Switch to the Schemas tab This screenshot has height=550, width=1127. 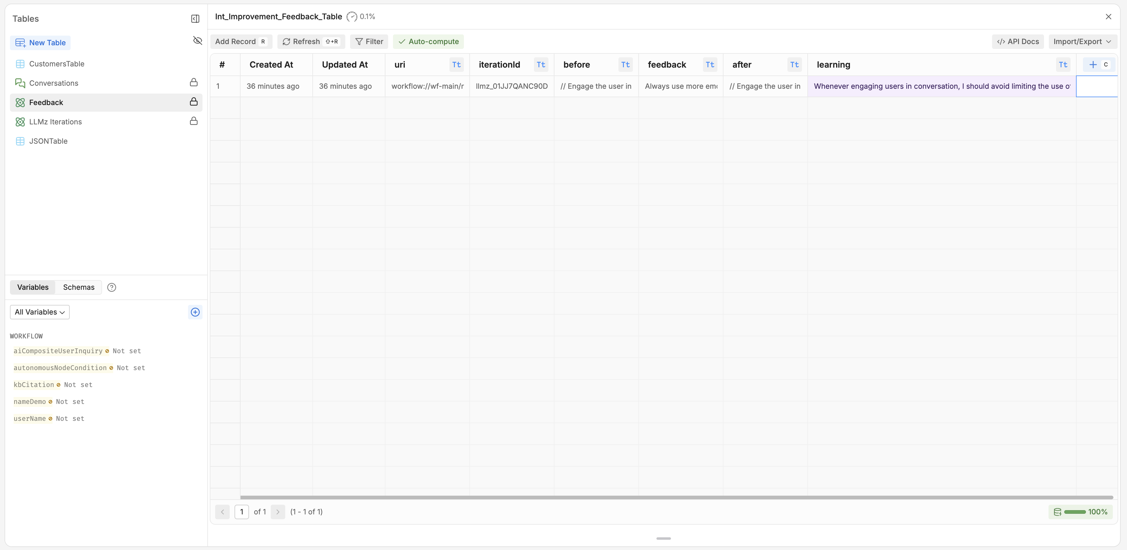tap(79, 287)
